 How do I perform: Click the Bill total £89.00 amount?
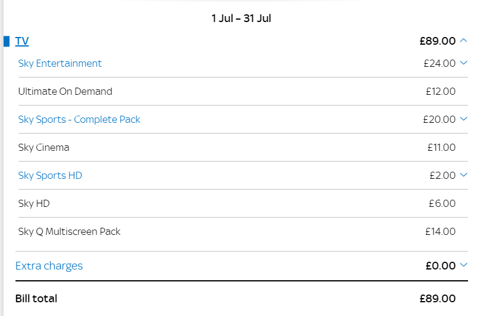pyautogui.click(x=437, y=299)
